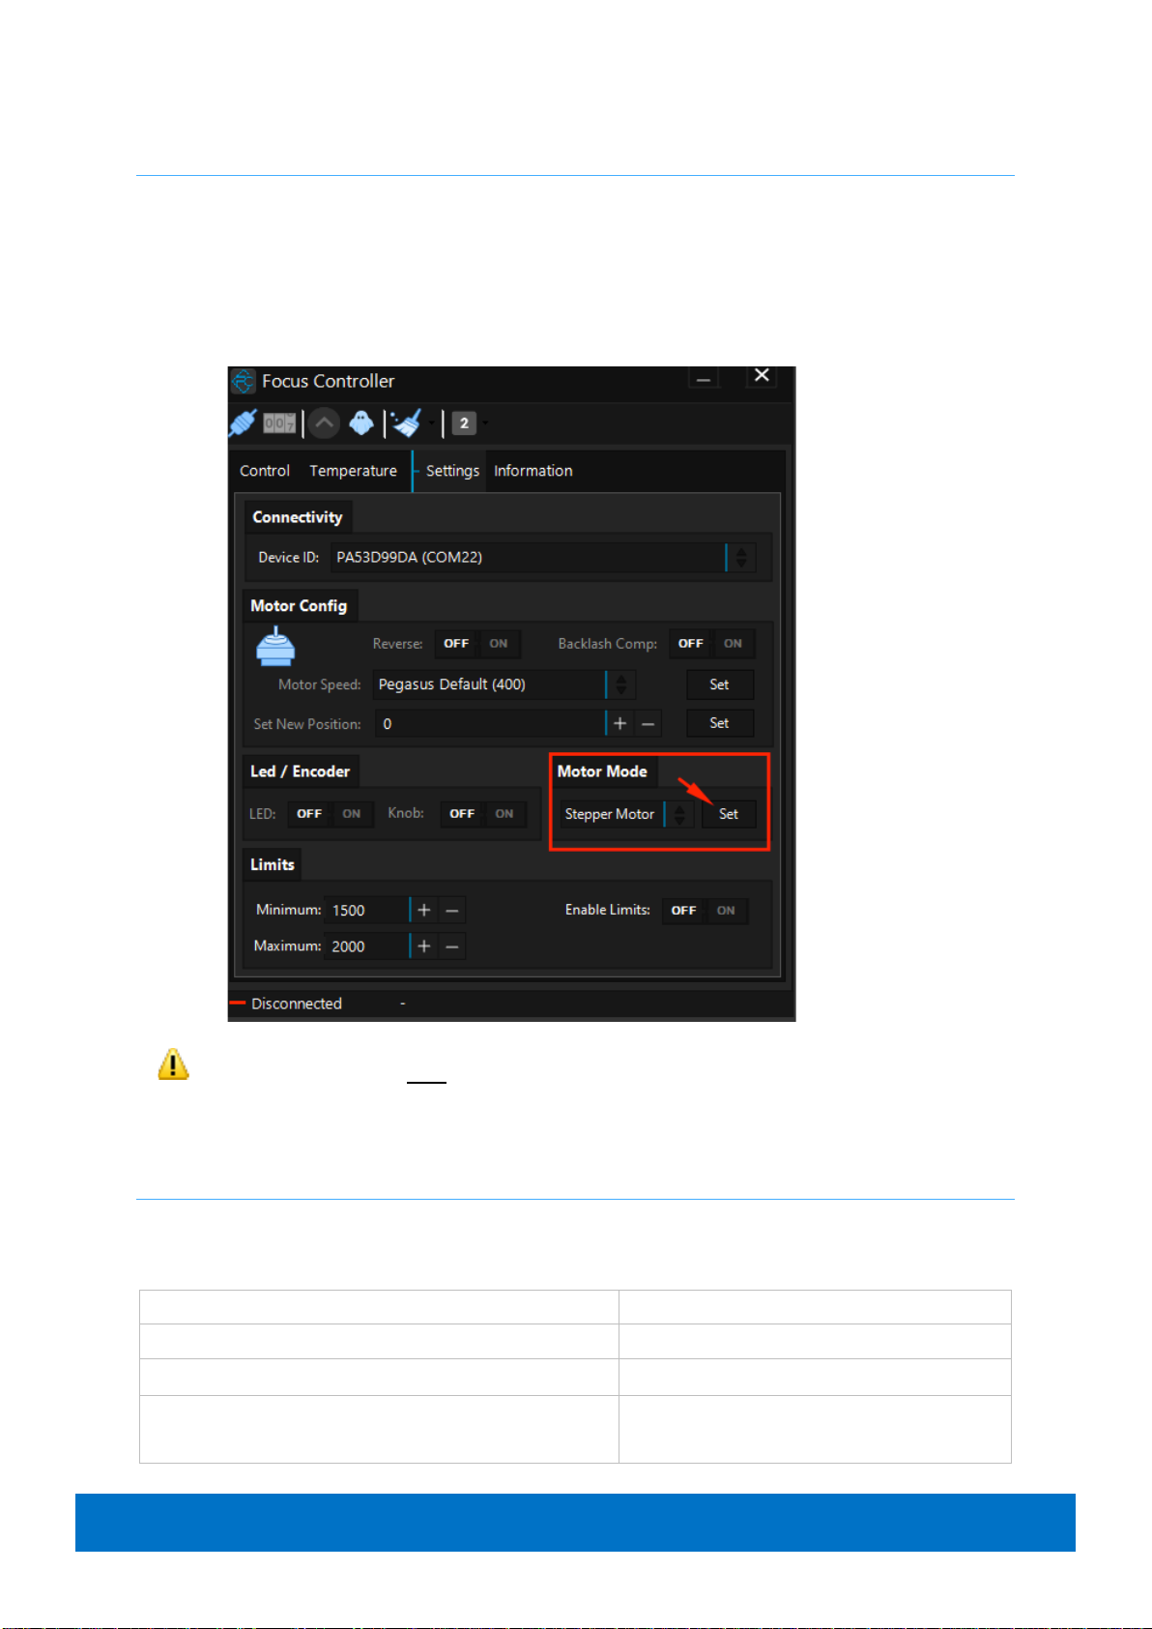Click the Set New Position input field
1152x1629 pixels.
pos(489,724)
